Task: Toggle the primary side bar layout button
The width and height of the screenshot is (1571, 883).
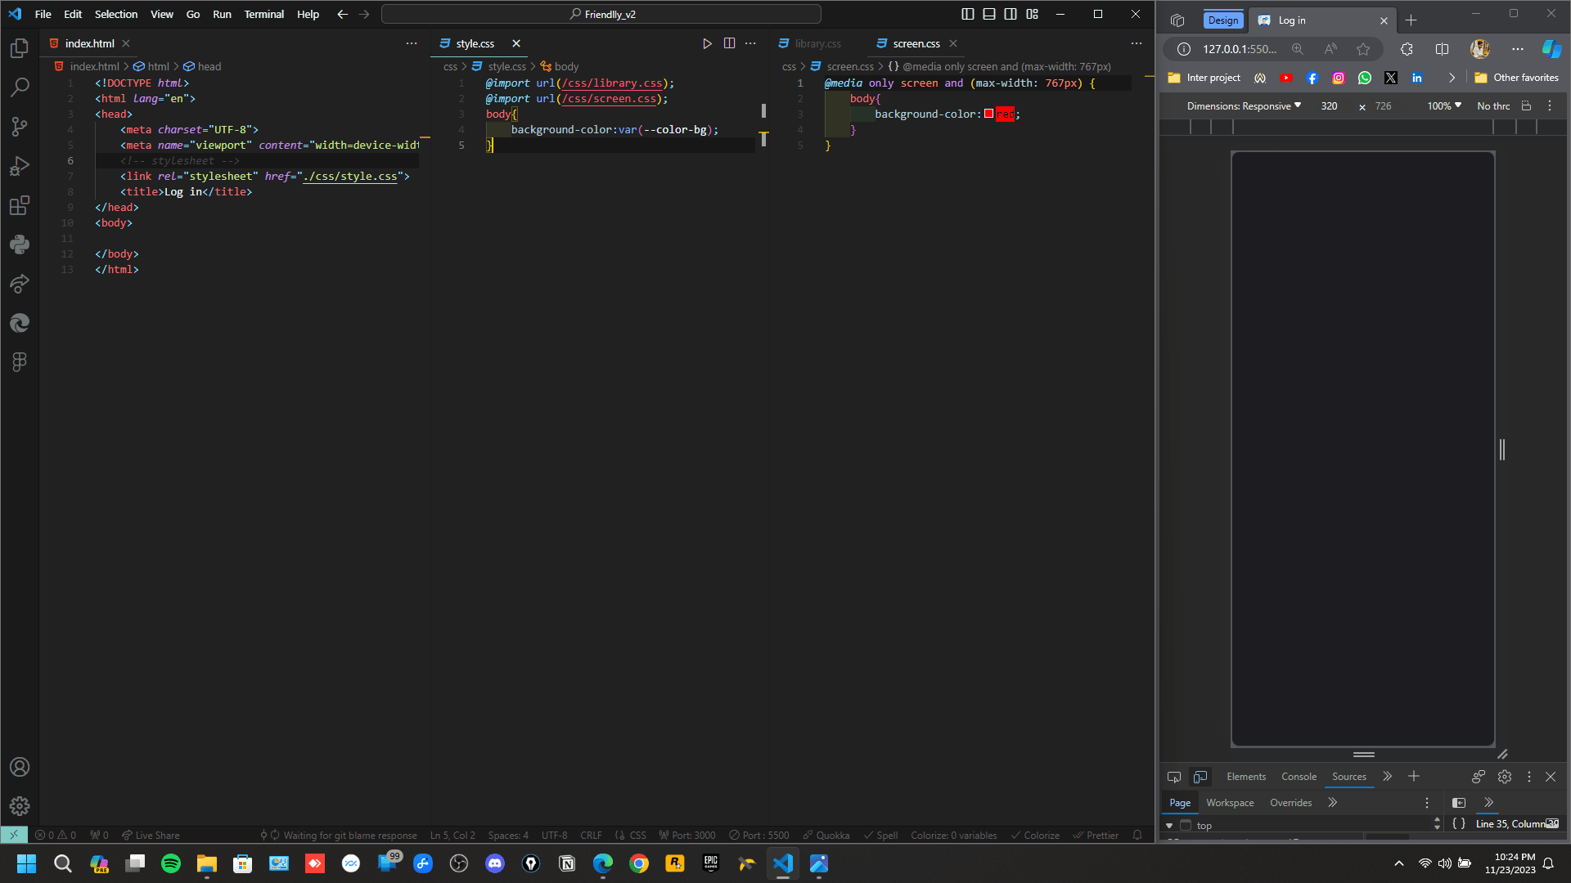Action: coord(968,14)
